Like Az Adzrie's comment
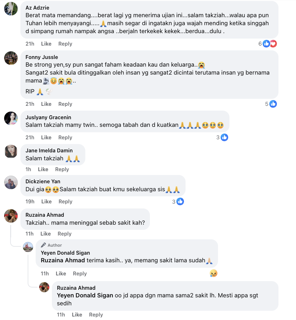 (46, 44)
